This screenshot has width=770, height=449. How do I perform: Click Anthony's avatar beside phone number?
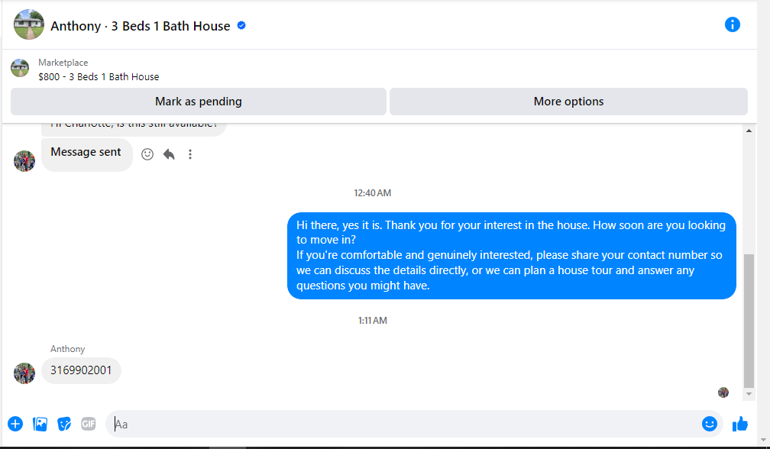[x=24, y=373]
